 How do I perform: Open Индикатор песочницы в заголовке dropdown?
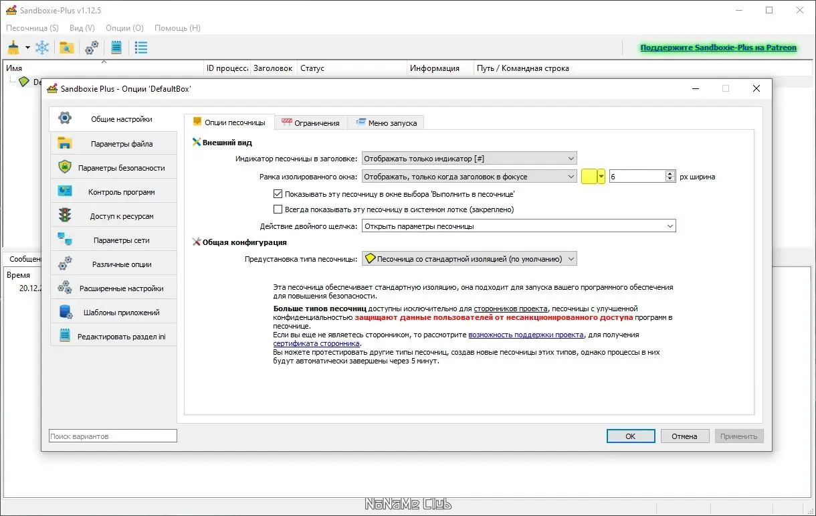[x=469, y=159]
